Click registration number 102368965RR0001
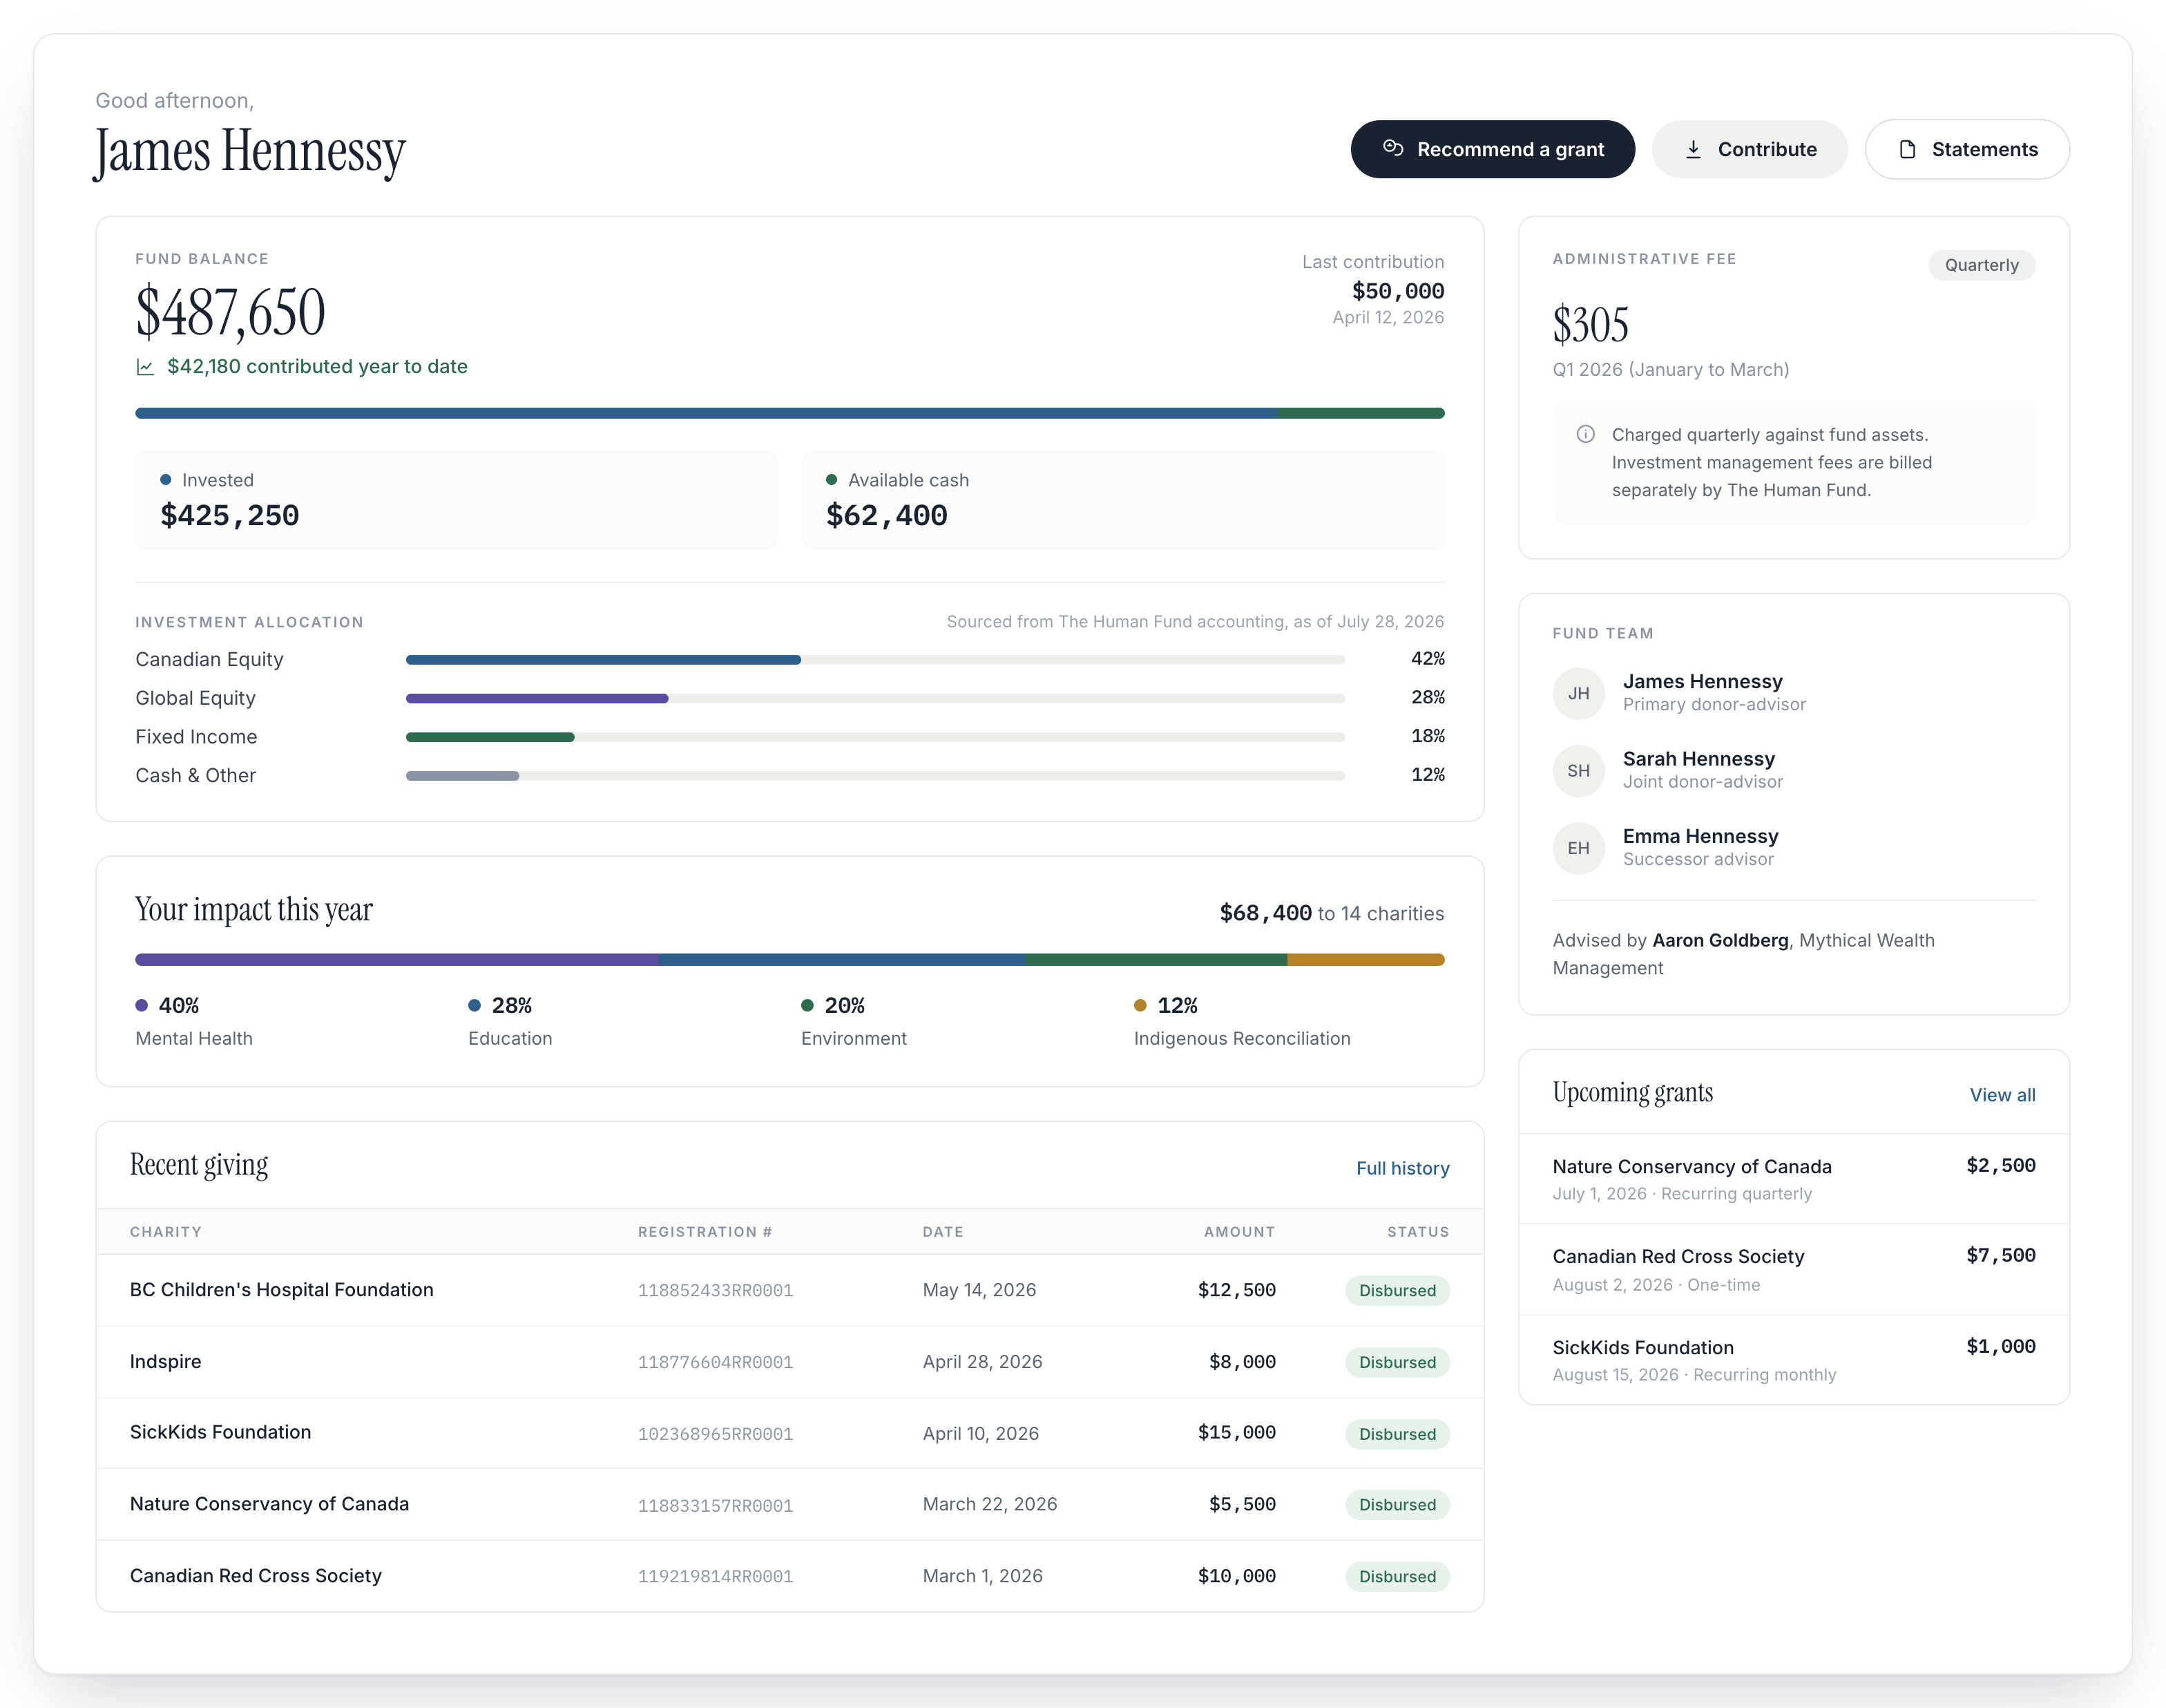The height and width of the screenshot is (1708, 2166). (x=716, y=1434)
